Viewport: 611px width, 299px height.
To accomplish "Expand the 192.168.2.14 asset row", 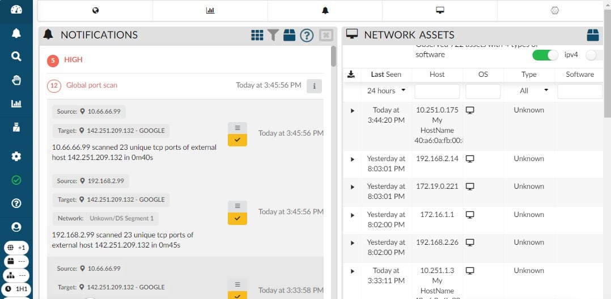I will click(353, 159).
